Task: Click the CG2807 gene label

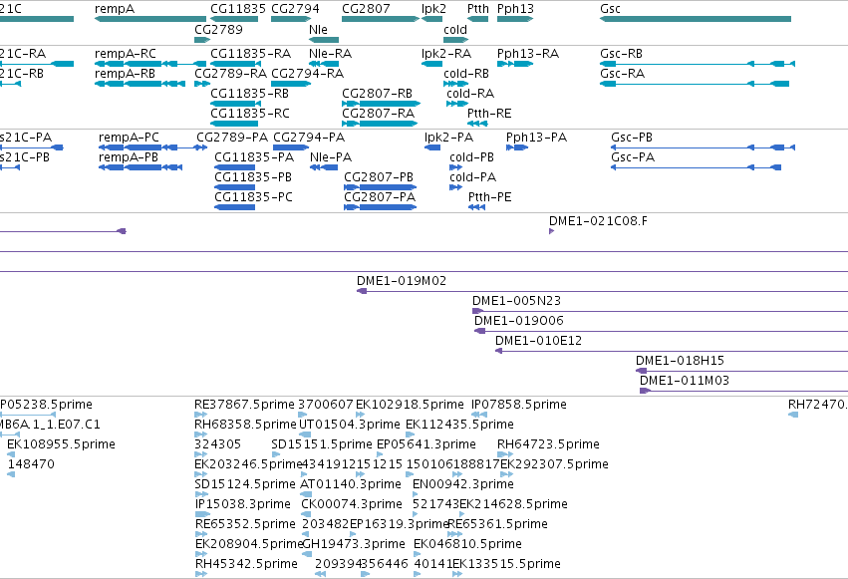Action: [366, 9]
